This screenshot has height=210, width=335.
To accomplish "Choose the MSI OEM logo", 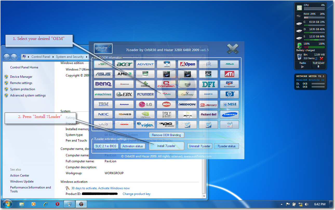I will point(229,104).
